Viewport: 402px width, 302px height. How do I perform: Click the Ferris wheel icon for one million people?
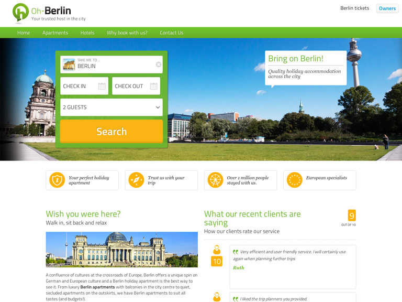215,180
